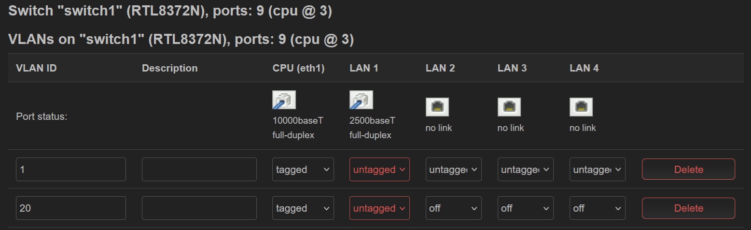Click the LAN 2 no-link port icon
The width and height of the screenshot is (751, 230).
[437, 107]
